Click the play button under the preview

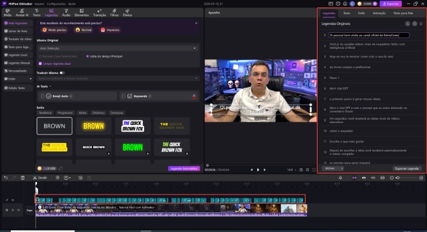(x=258, y=170)
